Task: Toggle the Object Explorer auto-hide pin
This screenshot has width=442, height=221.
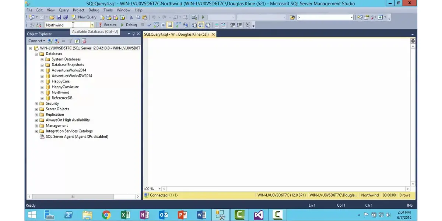Action: [133, 34]
